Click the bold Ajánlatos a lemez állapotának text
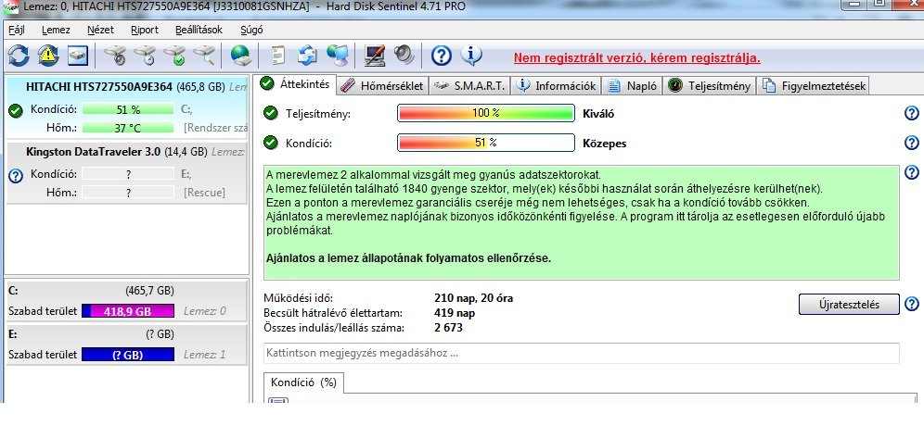Screen dimensions: 924x426 (x=407, y=257)
